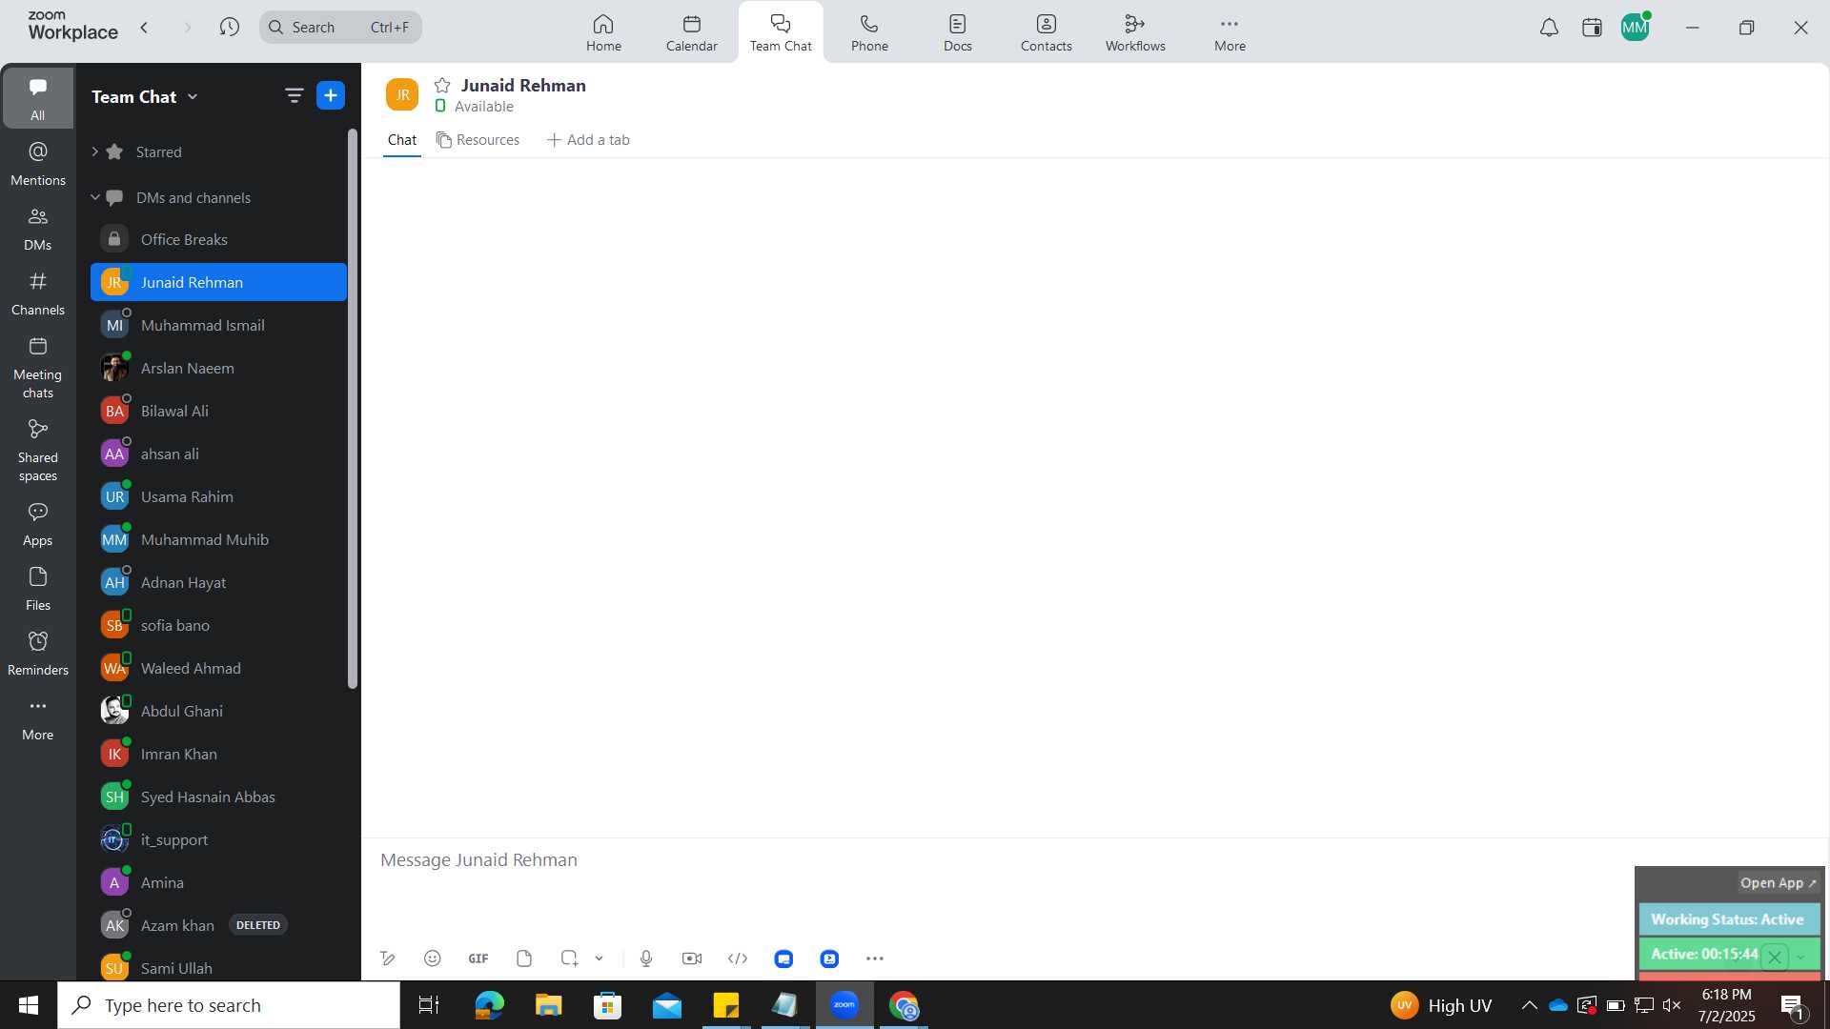Take a screenshot with screen capture icon
The image size is (1830, 1029).
tap(570, 958)
